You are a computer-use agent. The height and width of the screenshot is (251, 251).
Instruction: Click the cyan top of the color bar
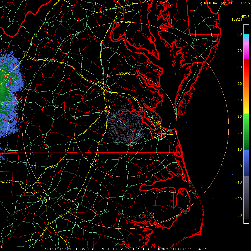click(246, 36)
